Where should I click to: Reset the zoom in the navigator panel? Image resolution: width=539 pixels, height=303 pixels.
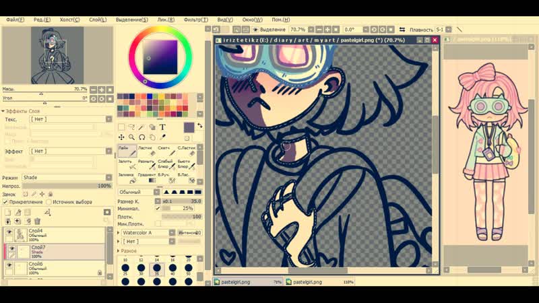[x=110, y=90]
